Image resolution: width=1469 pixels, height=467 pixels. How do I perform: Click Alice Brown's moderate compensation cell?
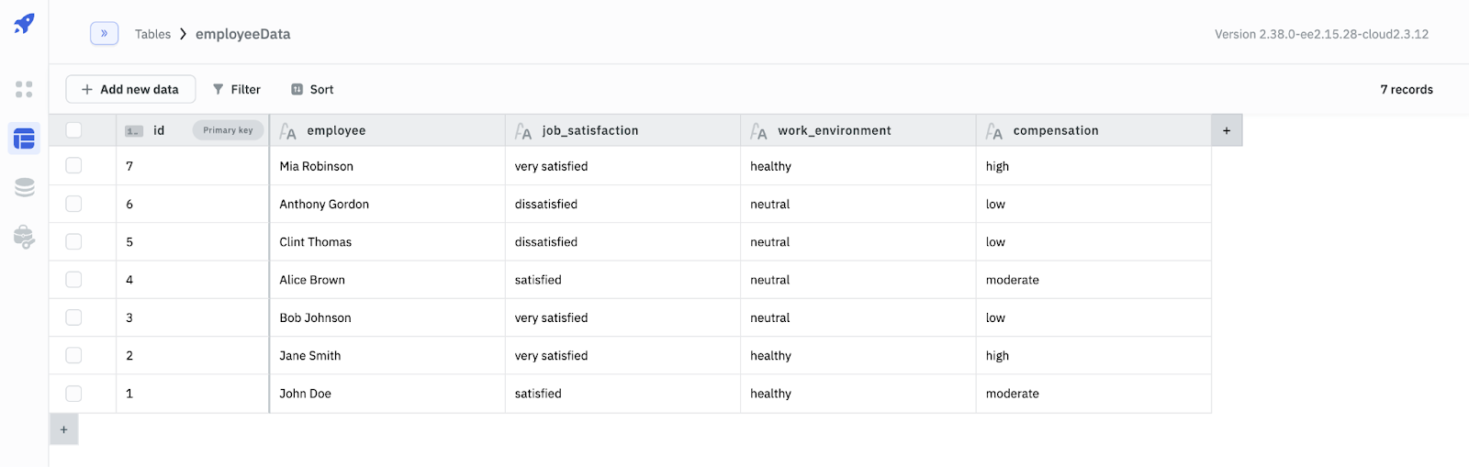[1093, 280]
